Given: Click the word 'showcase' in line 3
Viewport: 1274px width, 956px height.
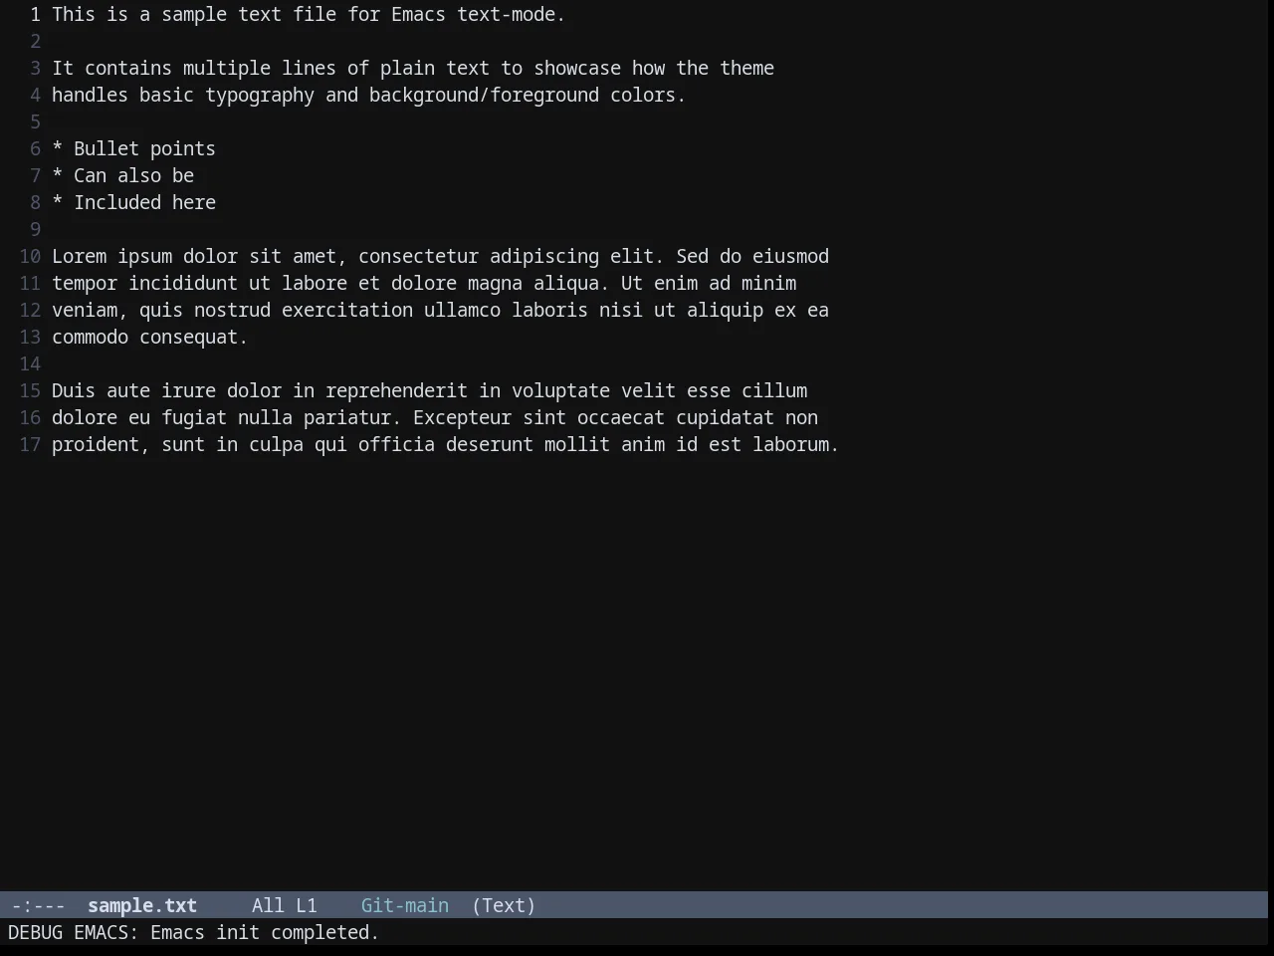Looking at the screenshot, I should [x=577, y=68].
